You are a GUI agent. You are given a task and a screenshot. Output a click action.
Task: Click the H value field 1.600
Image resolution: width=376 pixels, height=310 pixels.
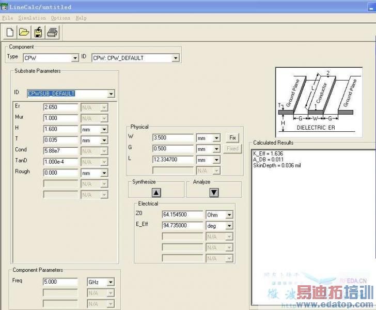(x=60, y=129)
